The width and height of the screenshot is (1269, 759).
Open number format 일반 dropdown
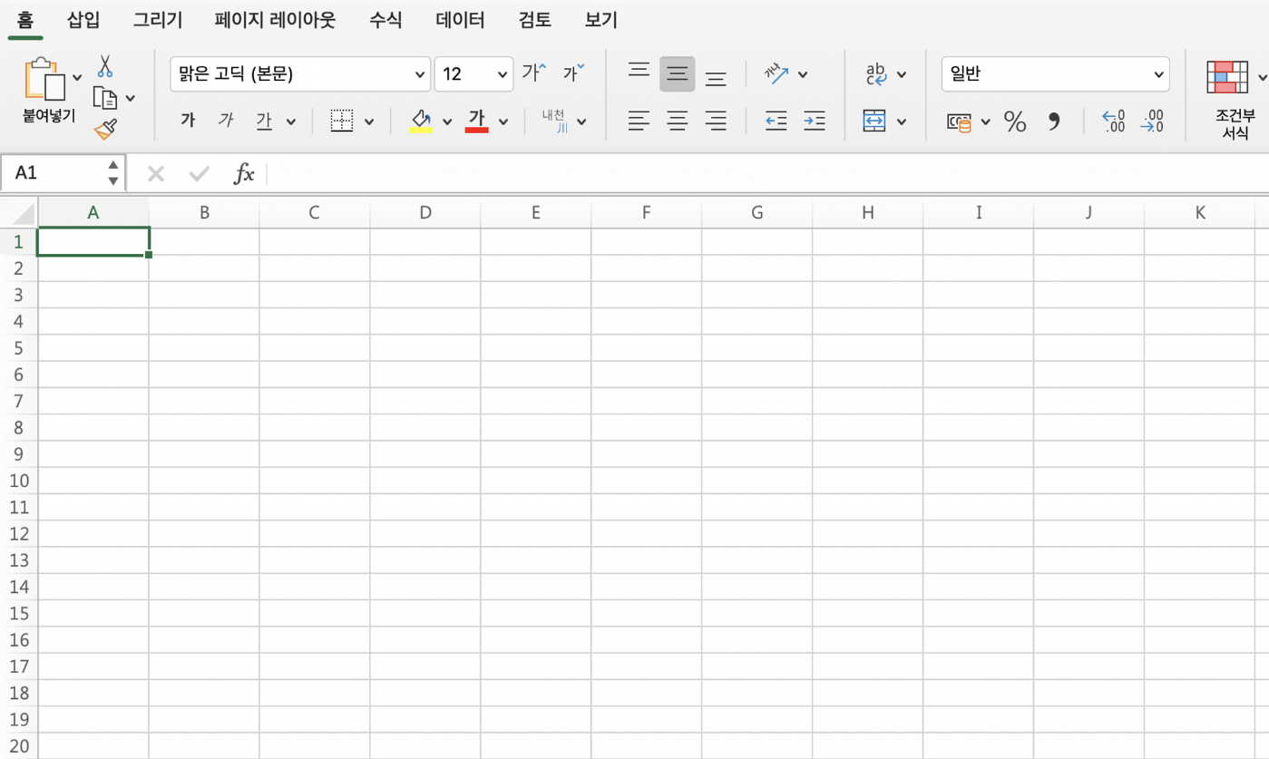tap(1158, 74)
